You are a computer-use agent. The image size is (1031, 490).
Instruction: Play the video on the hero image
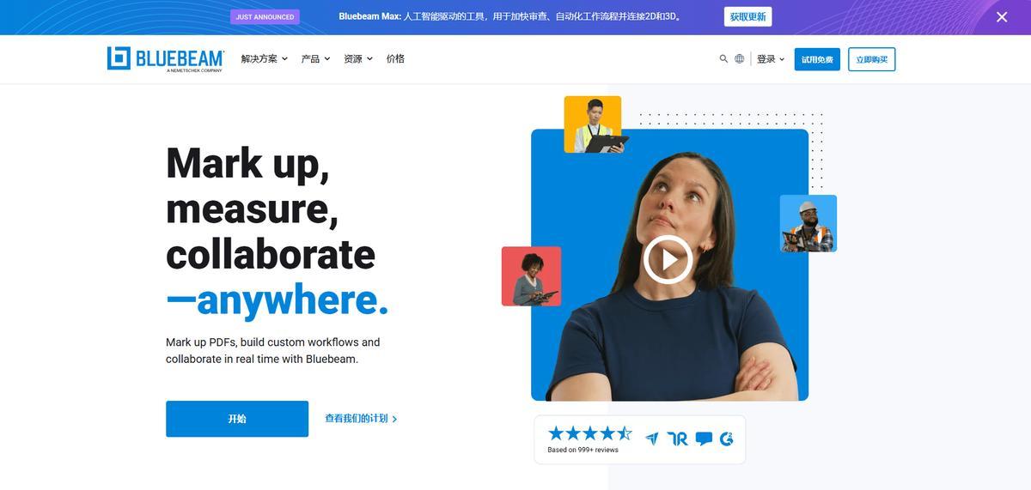[x=668, y=259]
